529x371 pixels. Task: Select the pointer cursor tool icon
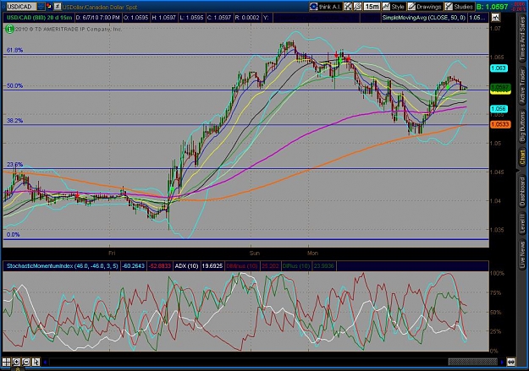(x=36, y=362)
